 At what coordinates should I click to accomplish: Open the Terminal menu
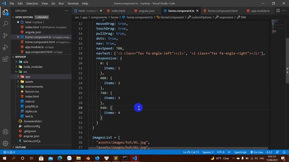(x=73, y=4)
